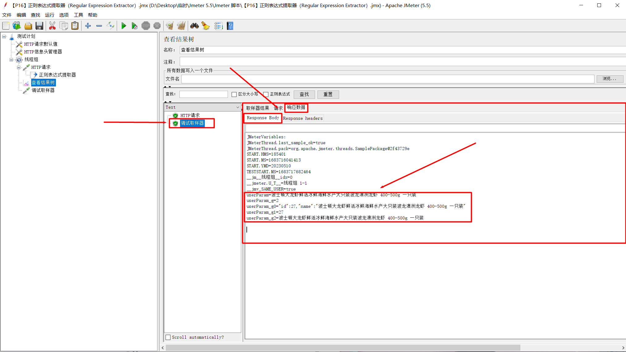This screenshot has height=352, width=626.
Task: Click the userParam_g1=27 line
Action: point(265,212)
